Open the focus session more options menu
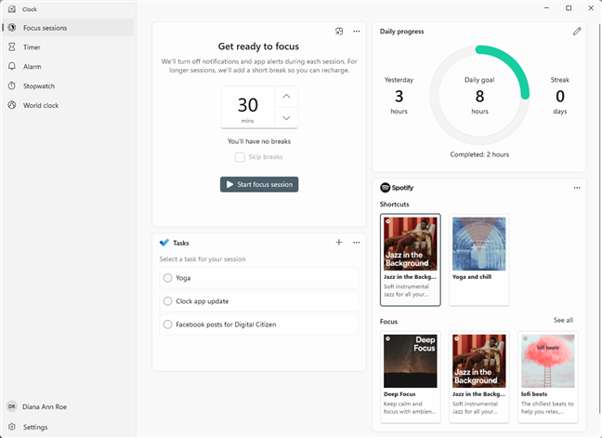The height and width of the screenshot is (438, 602). (x=356, y=32)
